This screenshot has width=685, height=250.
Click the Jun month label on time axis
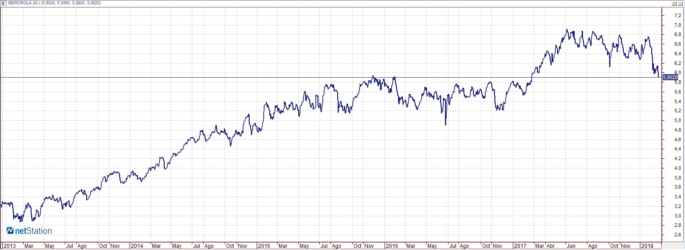click(571, 246)
